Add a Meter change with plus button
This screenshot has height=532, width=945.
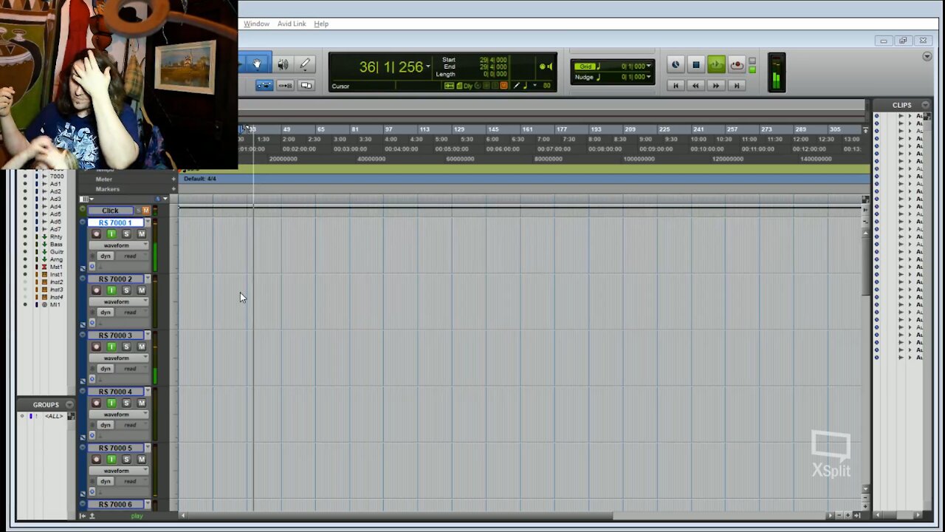[x=174, y=179]
